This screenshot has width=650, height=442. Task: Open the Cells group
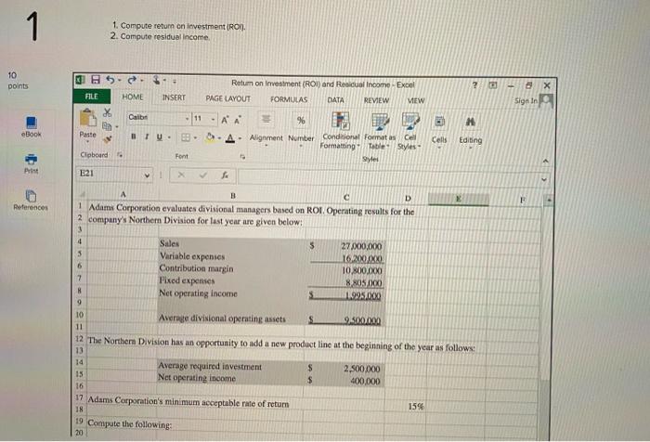439,131
